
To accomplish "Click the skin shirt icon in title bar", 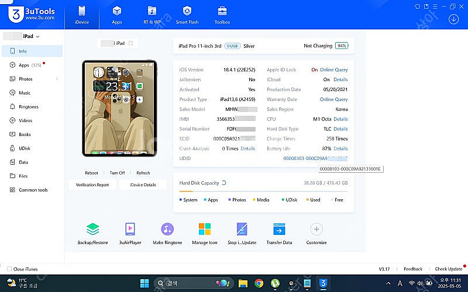I will (418, 6).
